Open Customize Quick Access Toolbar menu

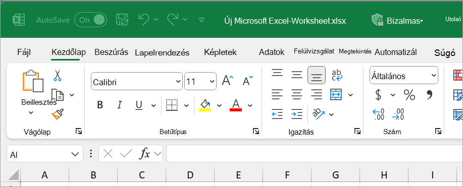201,20
